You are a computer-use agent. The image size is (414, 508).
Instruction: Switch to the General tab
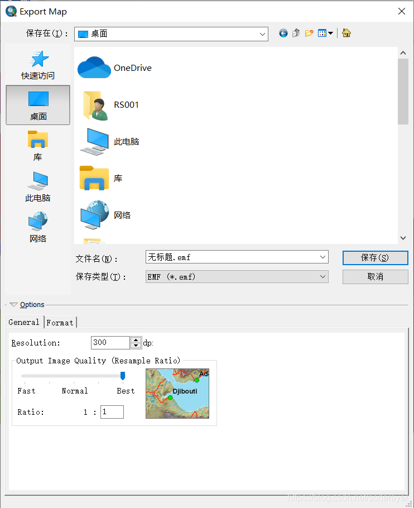24,322
